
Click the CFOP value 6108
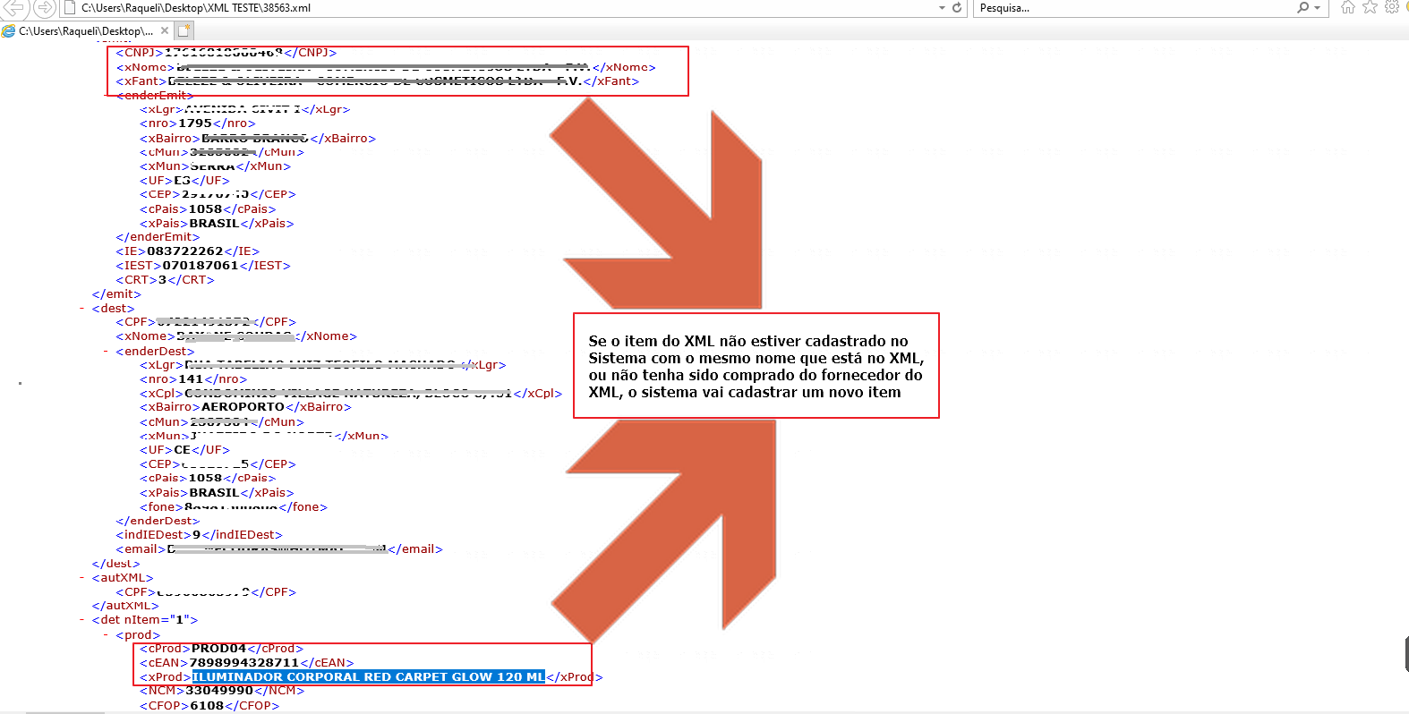[207, 706]
